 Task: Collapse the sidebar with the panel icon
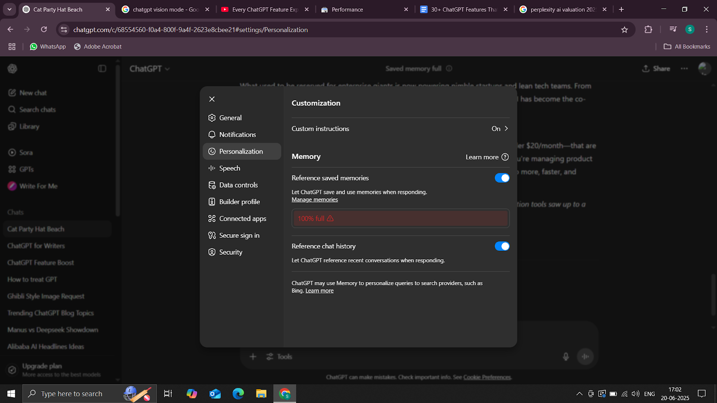[102, 69]
